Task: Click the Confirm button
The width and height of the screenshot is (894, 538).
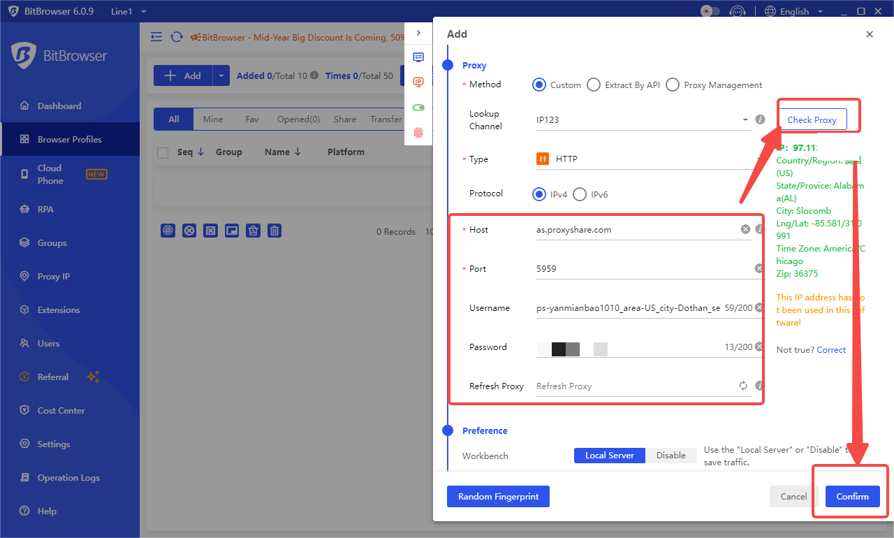Action: pos(853,496)
